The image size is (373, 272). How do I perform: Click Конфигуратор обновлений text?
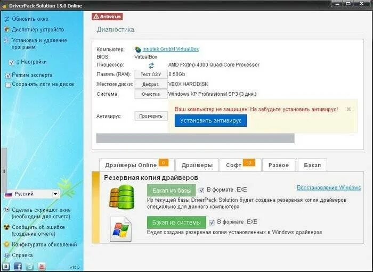tap(44, 244)
